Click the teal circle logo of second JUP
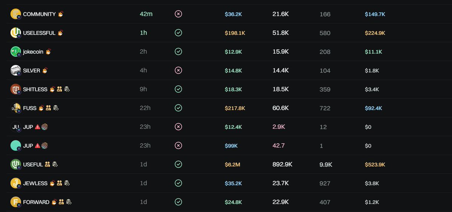This screenshot has height=212, width=452. coord(15,146)
